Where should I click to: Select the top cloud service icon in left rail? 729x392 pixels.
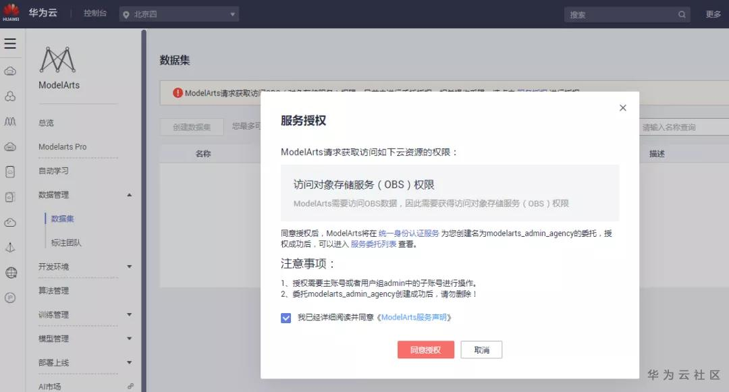click(x=10, y=71)
